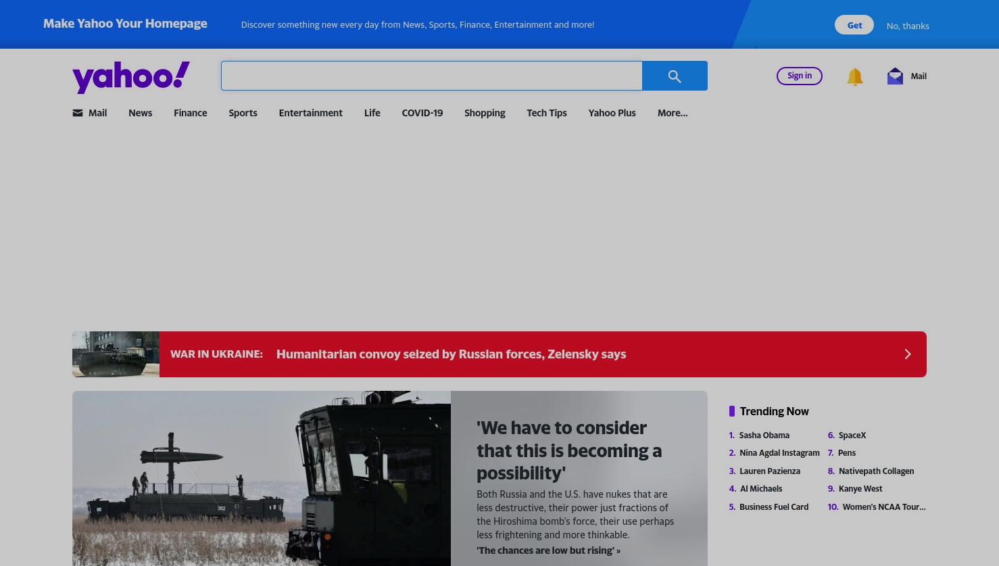Open the Life section
The image size is (999, 566).
(x=372, y=113)
